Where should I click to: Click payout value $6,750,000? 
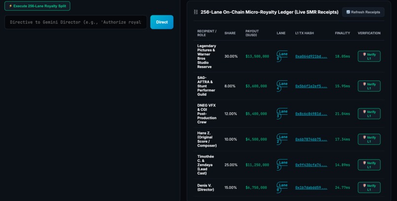click(x=256, y=188)
